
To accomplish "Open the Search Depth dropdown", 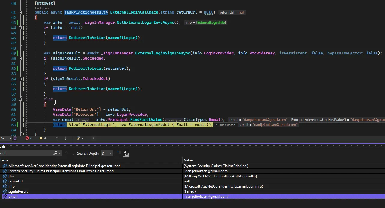I will (x=111, y=153).
